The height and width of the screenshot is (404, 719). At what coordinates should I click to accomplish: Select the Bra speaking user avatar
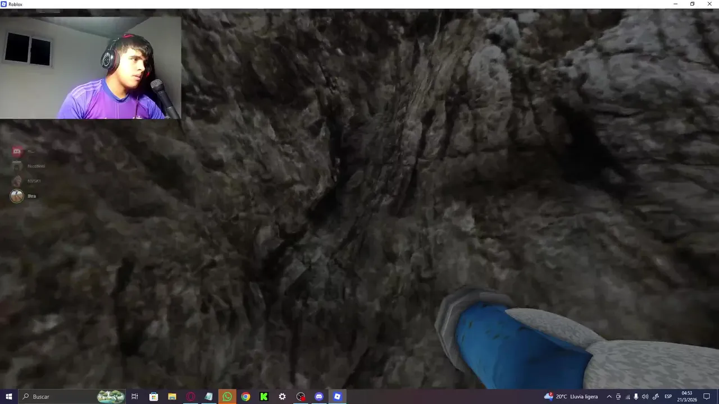17,196
